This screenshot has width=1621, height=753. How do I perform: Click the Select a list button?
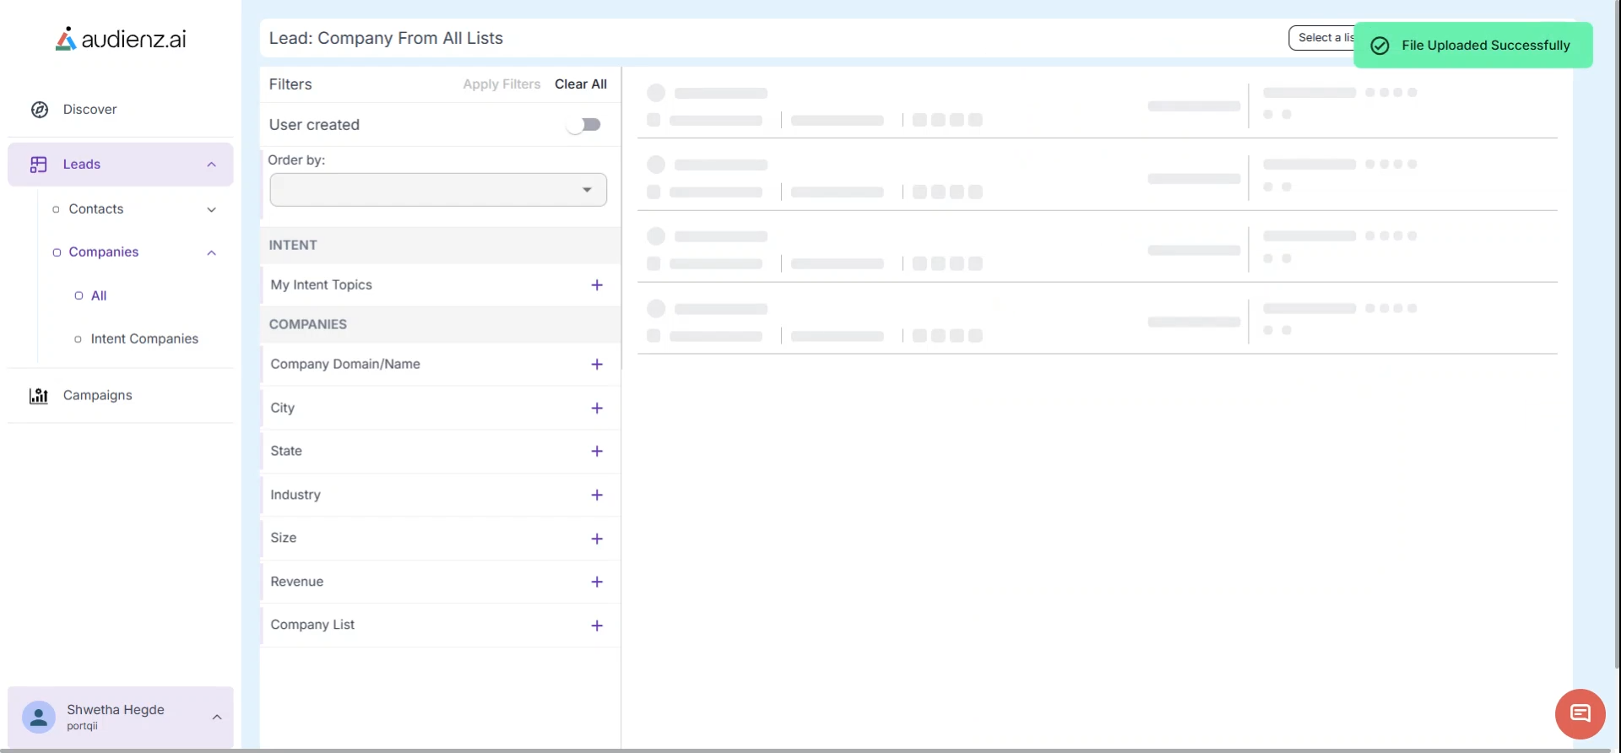[x=1322, y=38]
